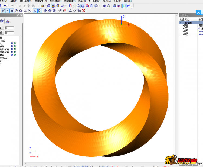Click the red X delete icon
The image size is (203, 167).
pyautogui.click(x=84, y=11)
